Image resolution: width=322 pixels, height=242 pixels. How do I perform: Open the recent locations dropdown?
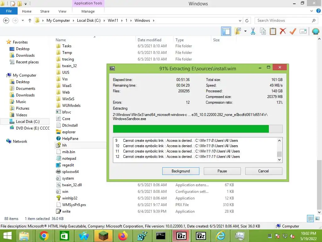pyautogui.click(x=23, y=20)
